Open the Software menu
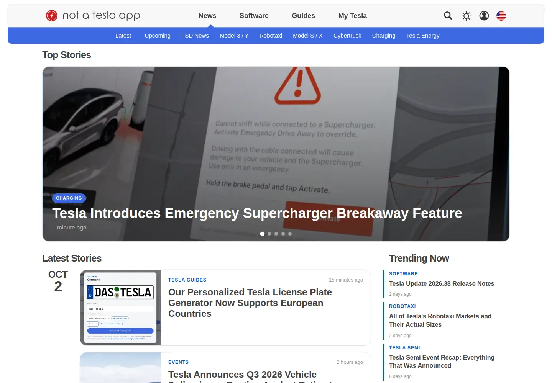 (x=254, y=16)
